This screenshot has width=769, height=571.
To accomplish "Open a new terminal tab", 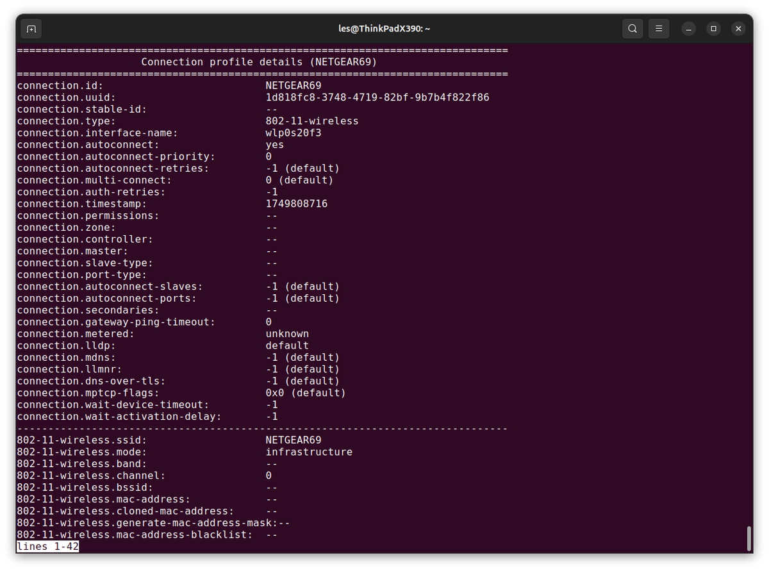I will (x=31, y=28).
